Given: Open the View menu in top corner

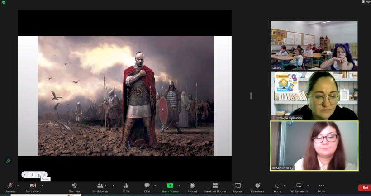Looking at the screenshot, I should [x=366, y=2].
